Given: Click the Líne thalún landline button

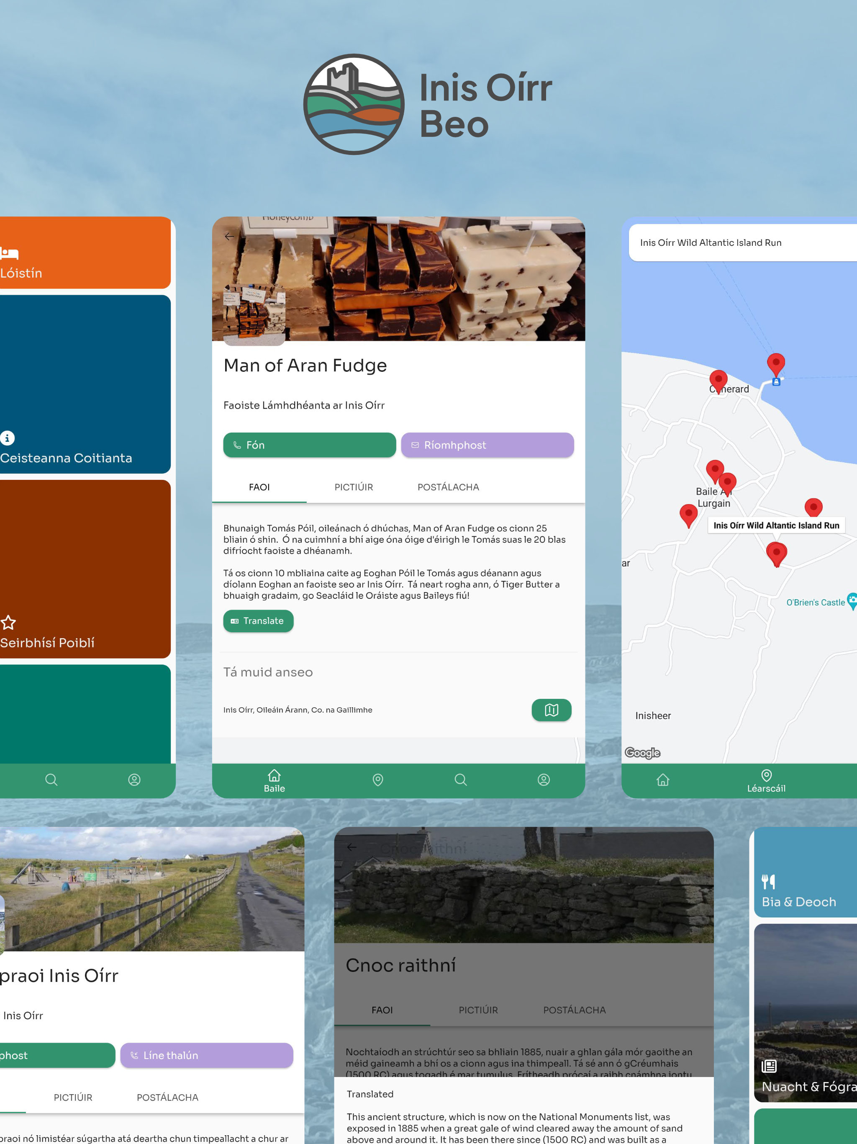Looking at the screenshot, I should [206, 1055].
